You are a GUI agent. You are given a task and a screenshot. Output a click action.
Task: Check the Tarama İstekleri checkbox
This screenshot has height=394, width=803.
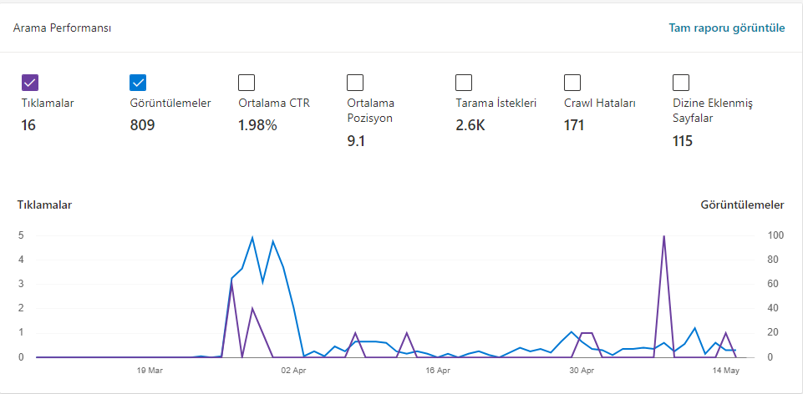point(464,83)
